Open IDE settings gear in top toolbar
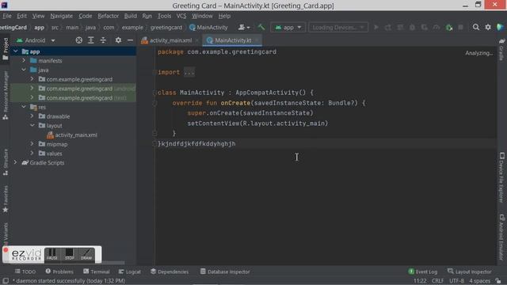The height and width of the screenshot is (285, 507). click(x=488, y=28)
